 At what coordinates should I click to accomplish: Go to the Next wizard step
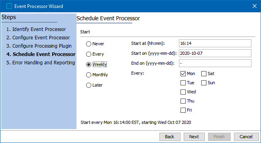tap(194, 137)
